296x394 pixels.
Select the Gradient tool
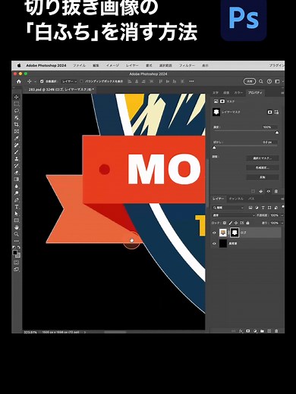[17, 180]
